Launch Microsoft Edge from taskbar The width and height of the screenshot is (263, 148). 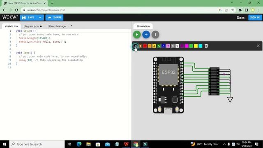point(79,144)
